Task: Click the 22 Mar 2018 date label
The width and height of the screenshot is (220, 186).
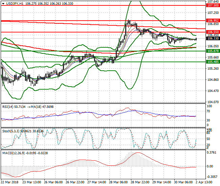Action: point(9,182)
